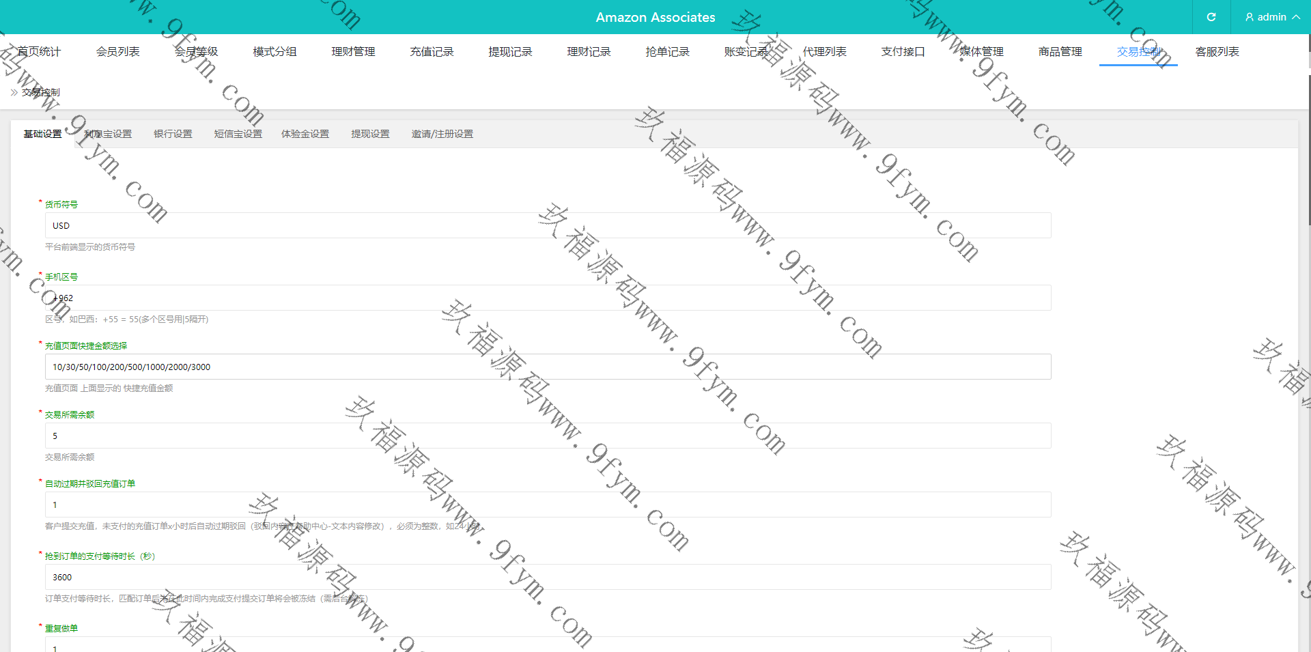
Task: Click the 充值页面快捷金额选择 field
Action: click(x=548, y=367)
